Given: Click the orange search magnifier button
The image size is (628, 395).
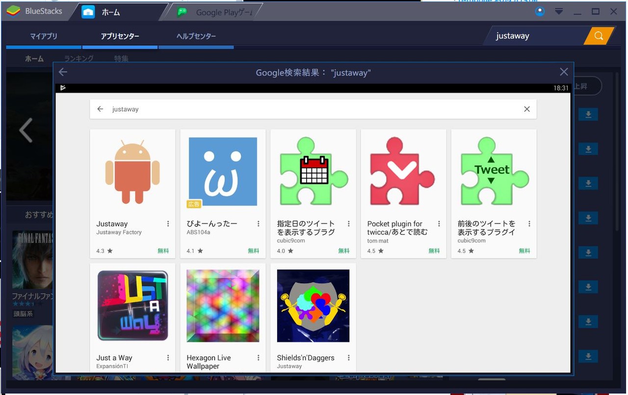Looking at the screenshot, I should click(599, 36).
